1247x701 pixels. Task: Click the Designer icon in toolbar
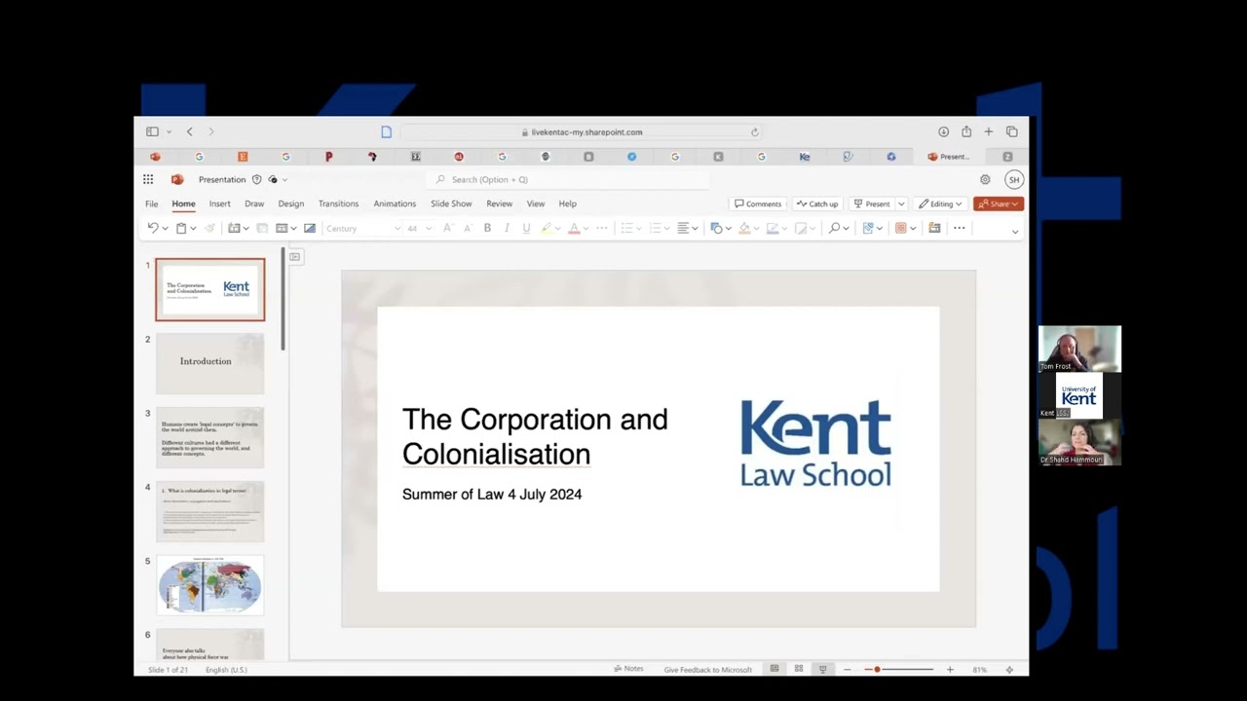(934, 228)
